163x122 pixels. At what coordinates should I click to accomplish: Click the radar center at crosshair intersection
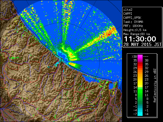(x=61, y=61)
